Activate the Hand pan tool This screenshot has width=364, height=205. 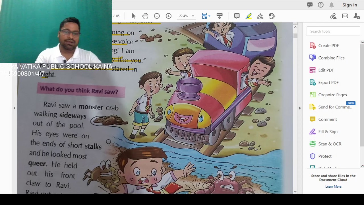[145, 16]
